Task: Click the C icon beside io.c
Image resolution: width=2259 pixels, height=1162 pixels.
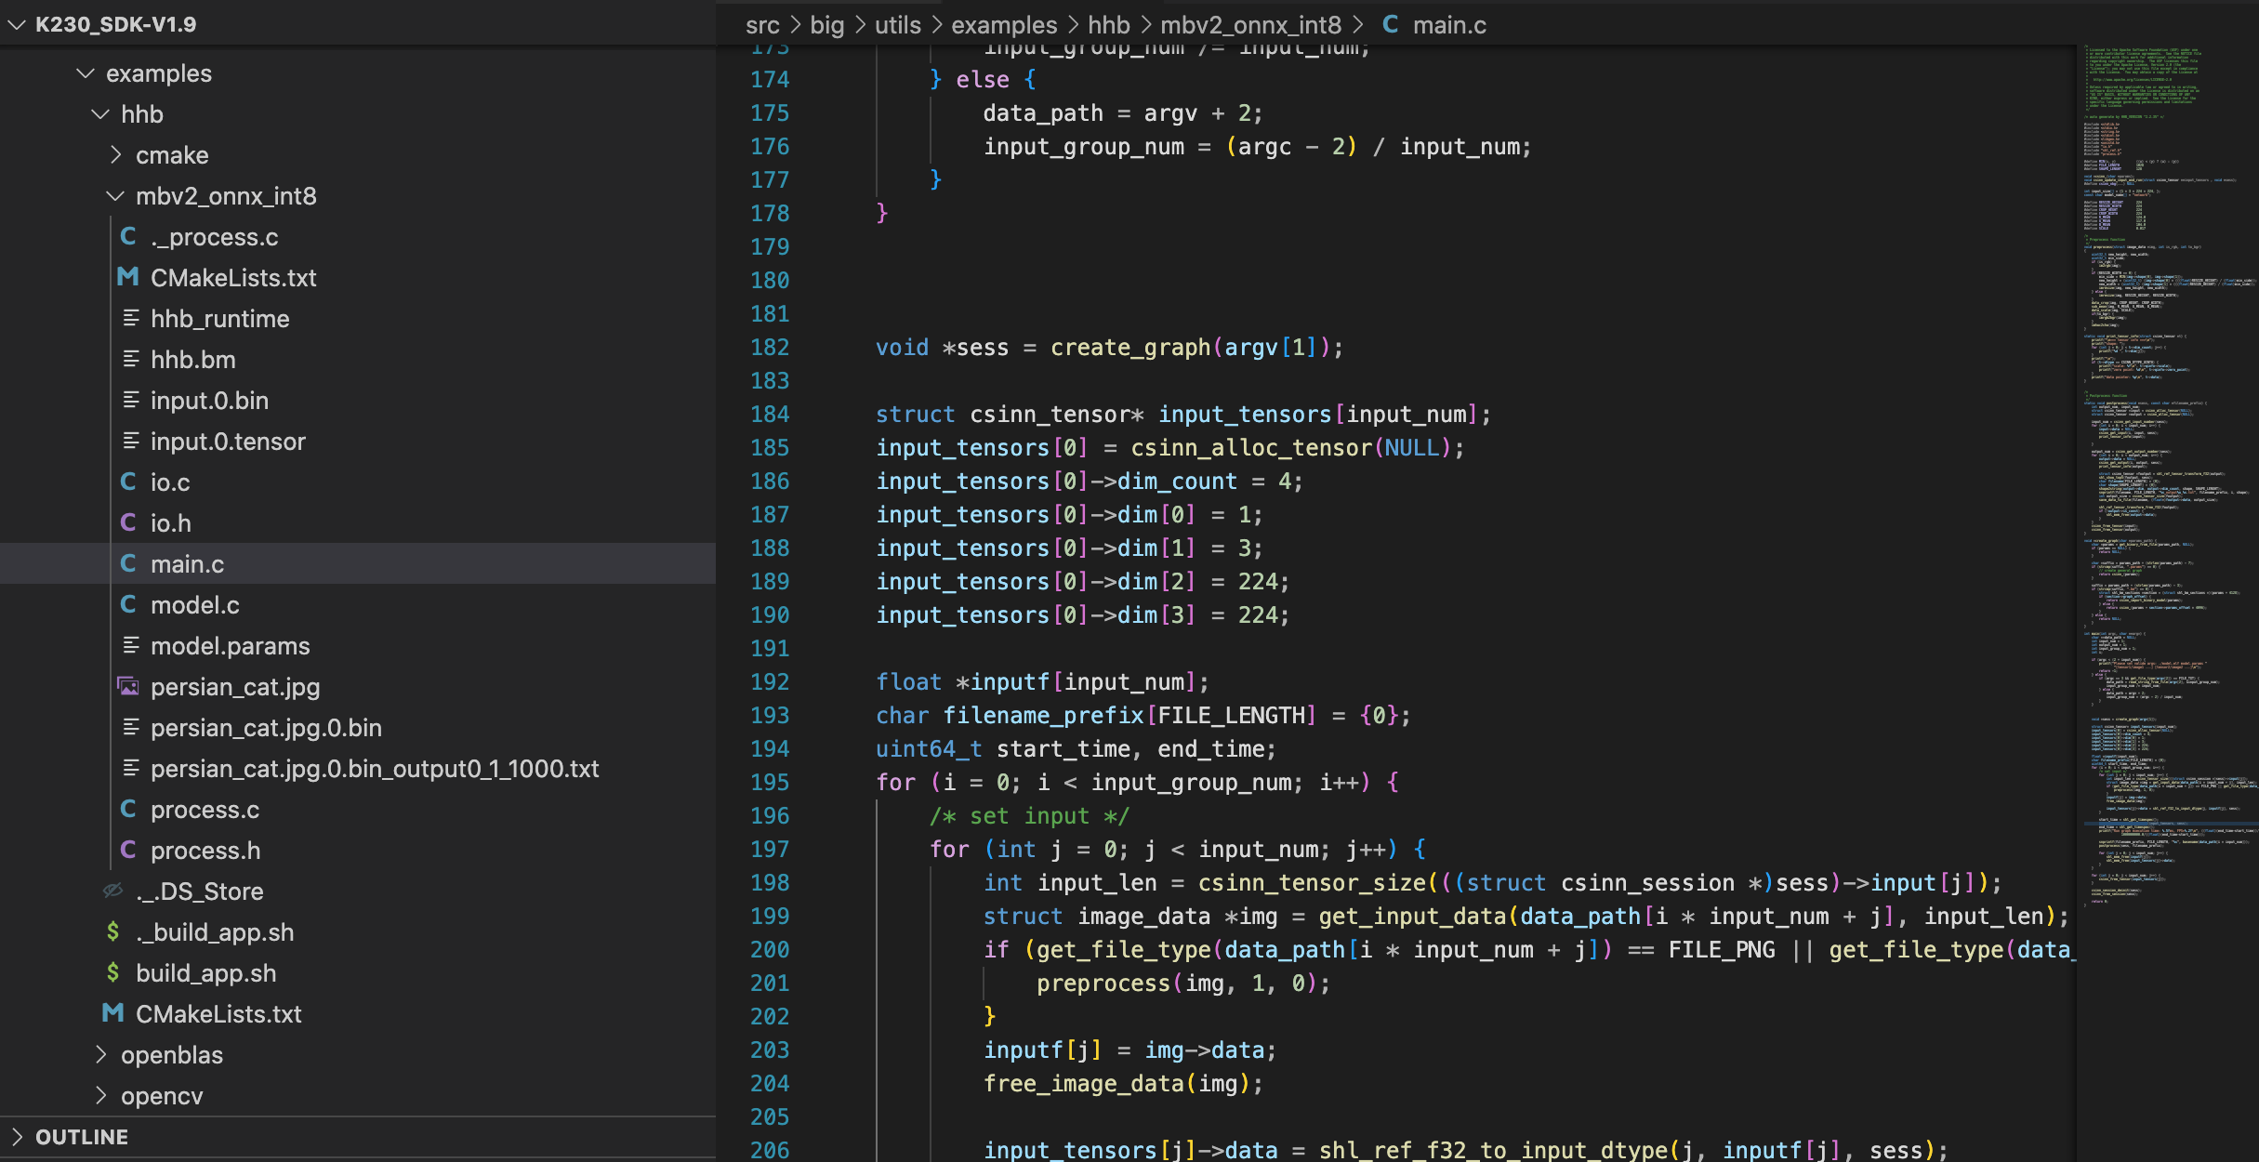Action: point(128,482)
